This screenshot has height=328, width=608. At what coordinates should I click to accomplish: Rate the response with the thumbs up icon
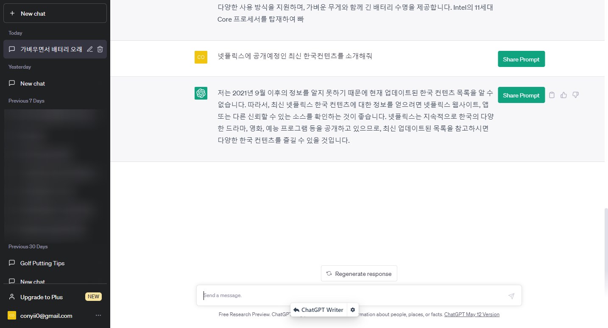coord(563,95)
